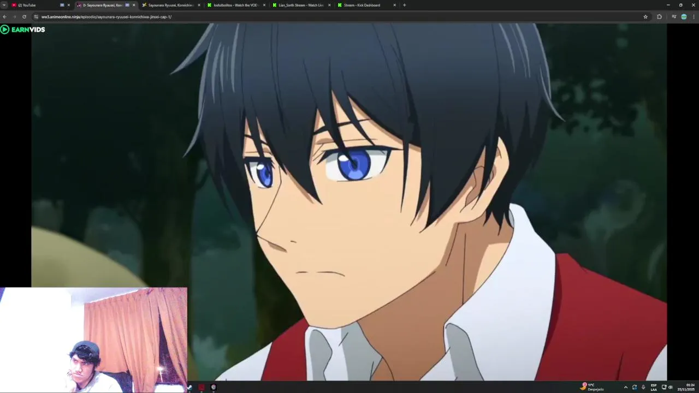The width and height of the screenshot is (699, 393).
Task: Switch to the YouTube tab
Action: point(41,5)
